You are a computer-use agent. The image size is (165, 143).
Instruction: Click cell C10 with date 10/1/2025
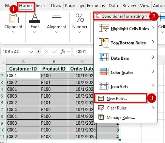[x=82, y=130]
